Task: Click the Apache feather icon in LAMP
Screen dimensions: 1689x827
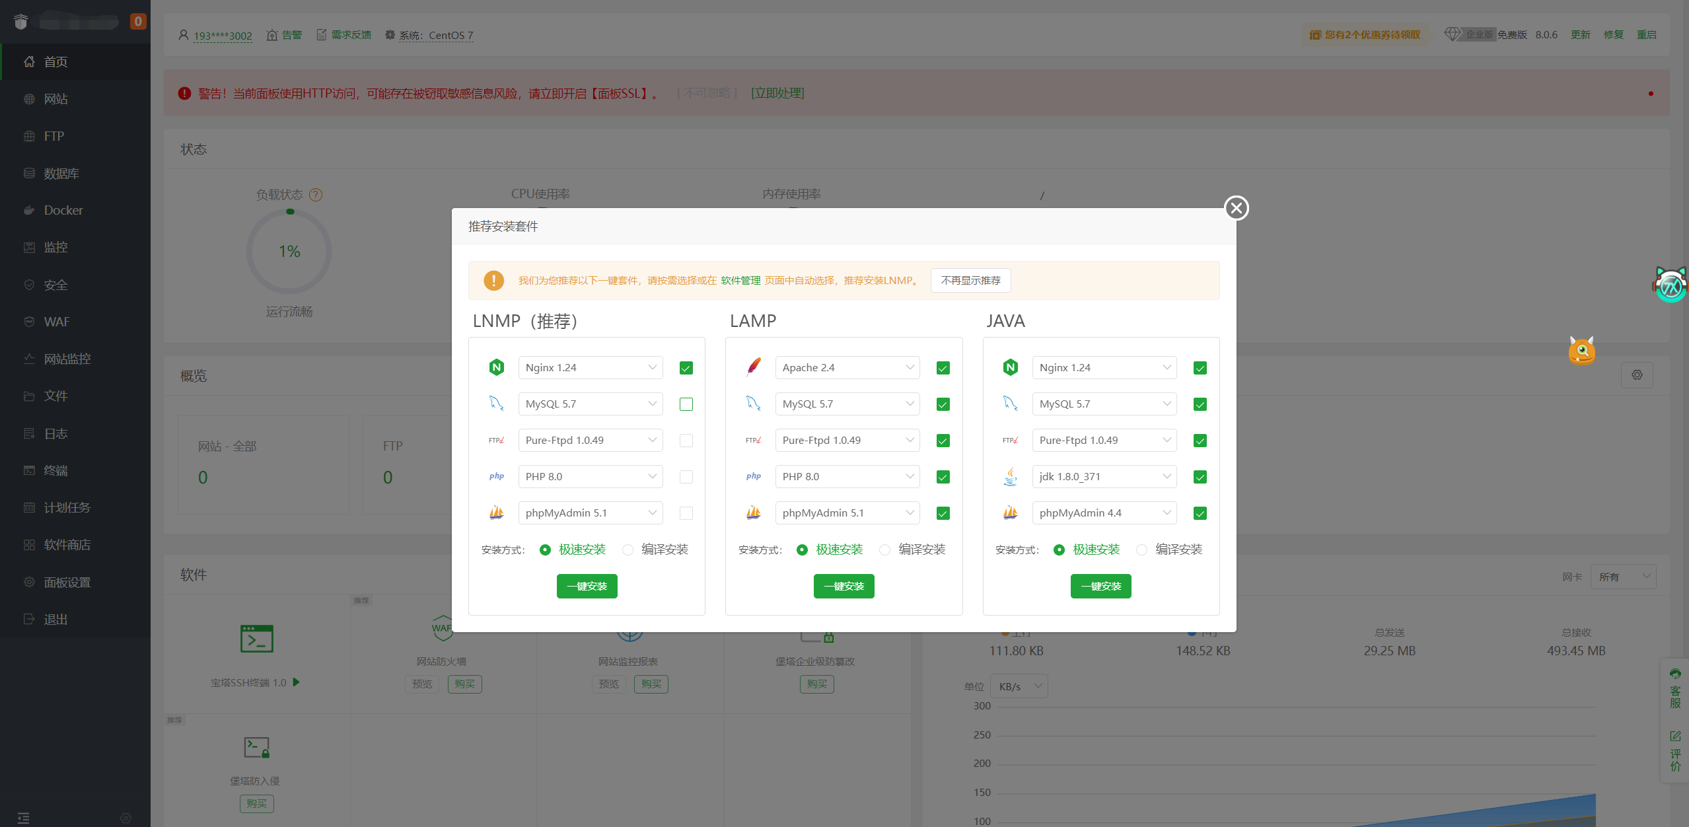Action: 753,367
